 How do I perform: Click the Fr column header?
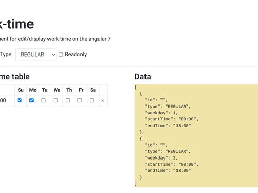pos(81,90)
